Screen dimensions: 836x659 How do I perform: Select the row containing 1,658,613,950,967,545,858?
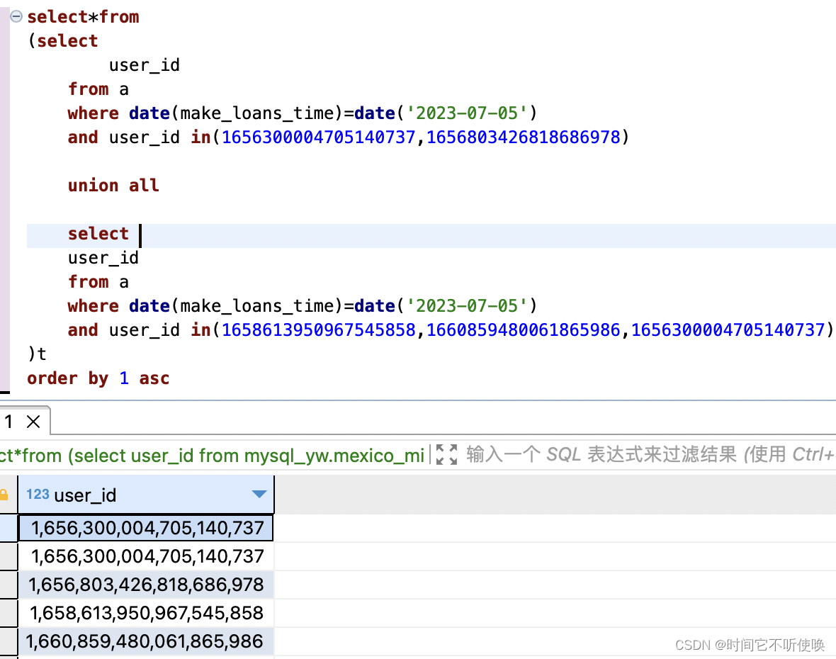146,612
